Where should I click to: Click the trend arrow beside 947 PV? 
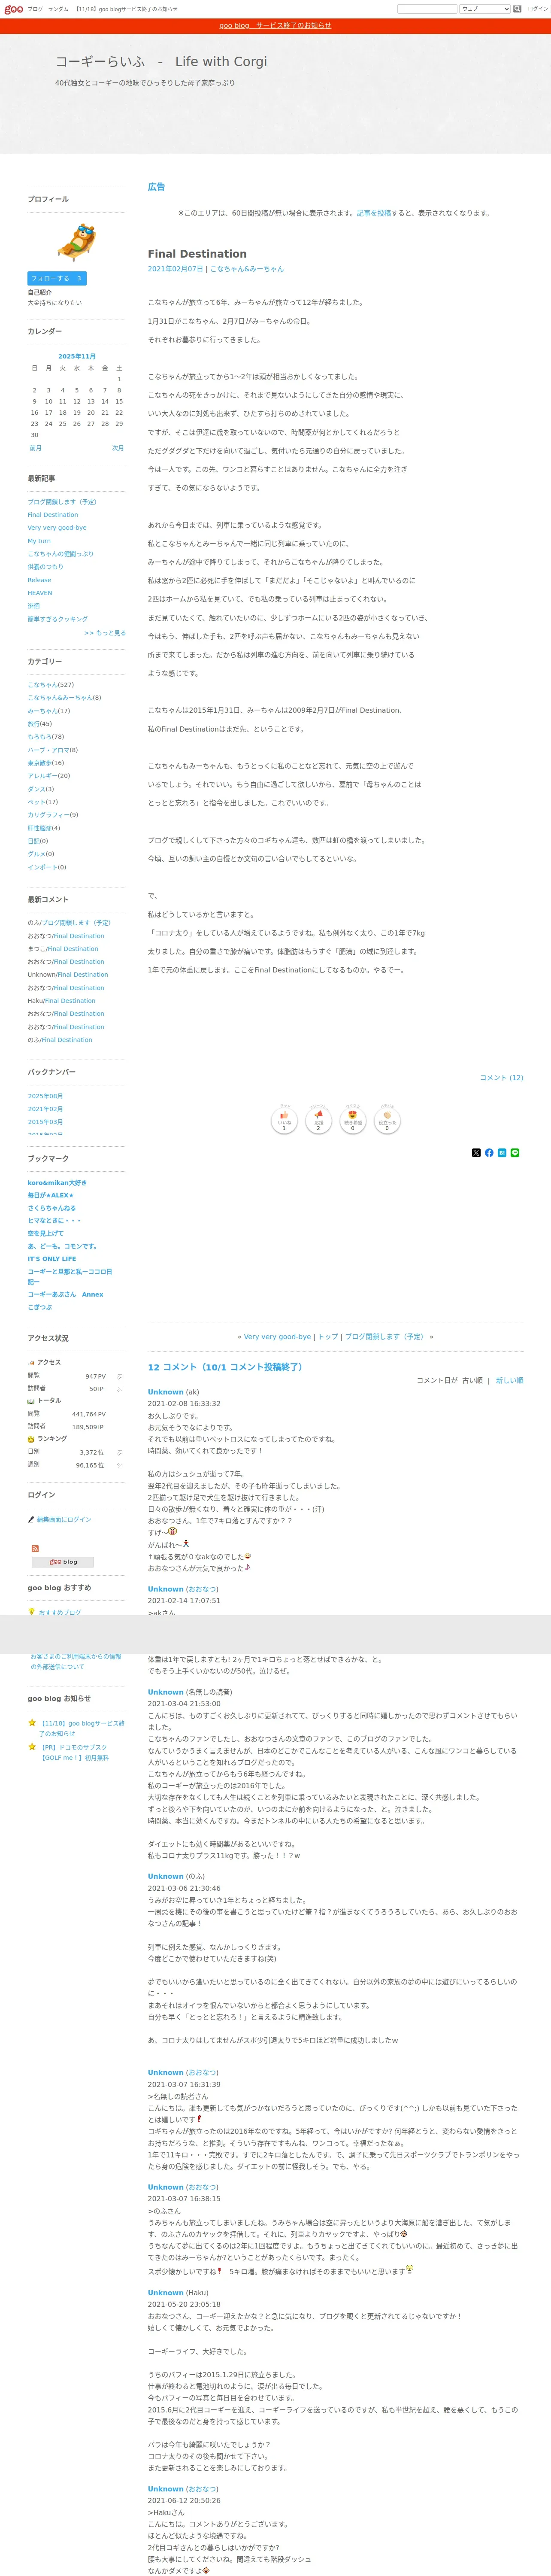120,1376
